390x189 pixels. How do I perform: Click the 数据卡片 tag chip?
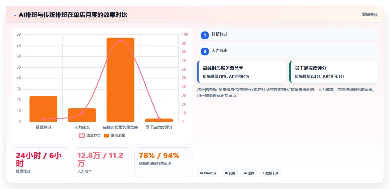(271, 173)
